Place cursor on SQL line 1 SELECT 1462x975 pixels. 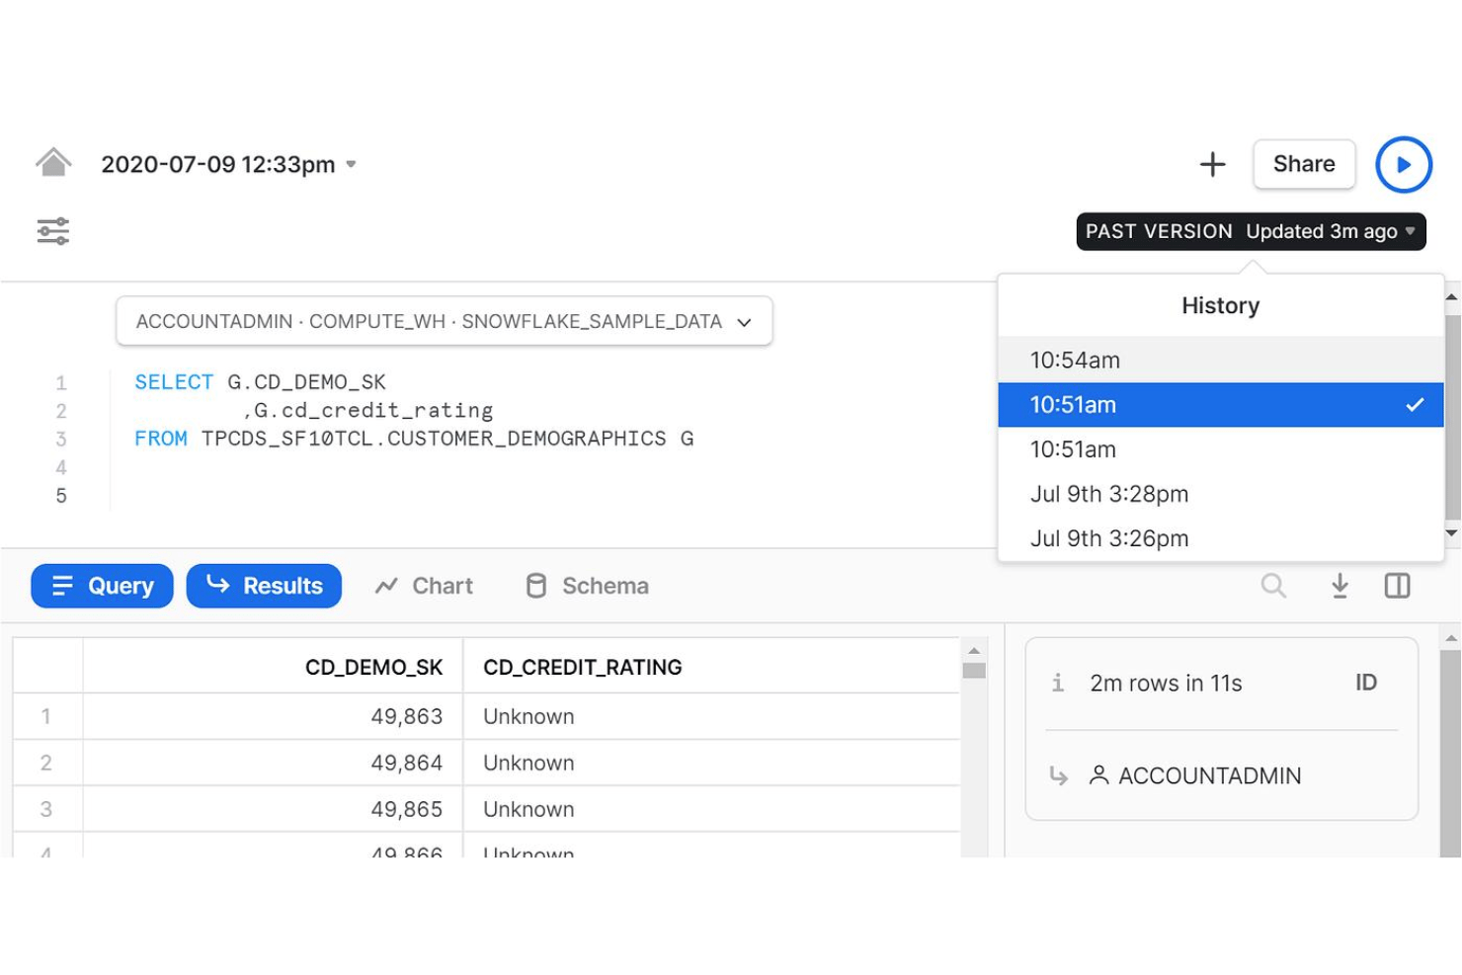174,382
